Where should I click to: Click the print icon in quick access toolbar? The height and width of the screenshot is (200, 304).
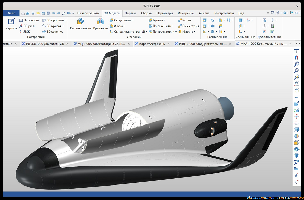(x=48, y=13)
